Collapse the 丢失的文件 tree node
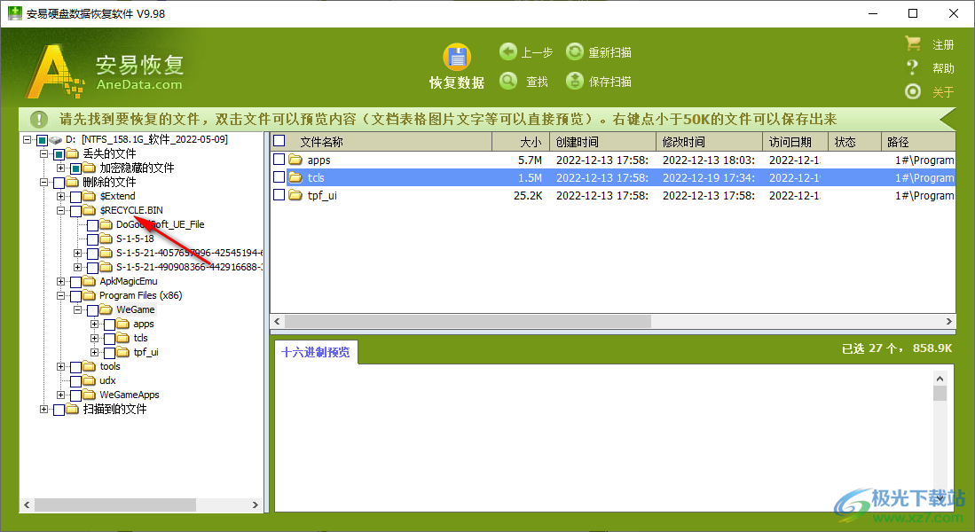Viewport: 975px width, 532px height. coord(44,153)
